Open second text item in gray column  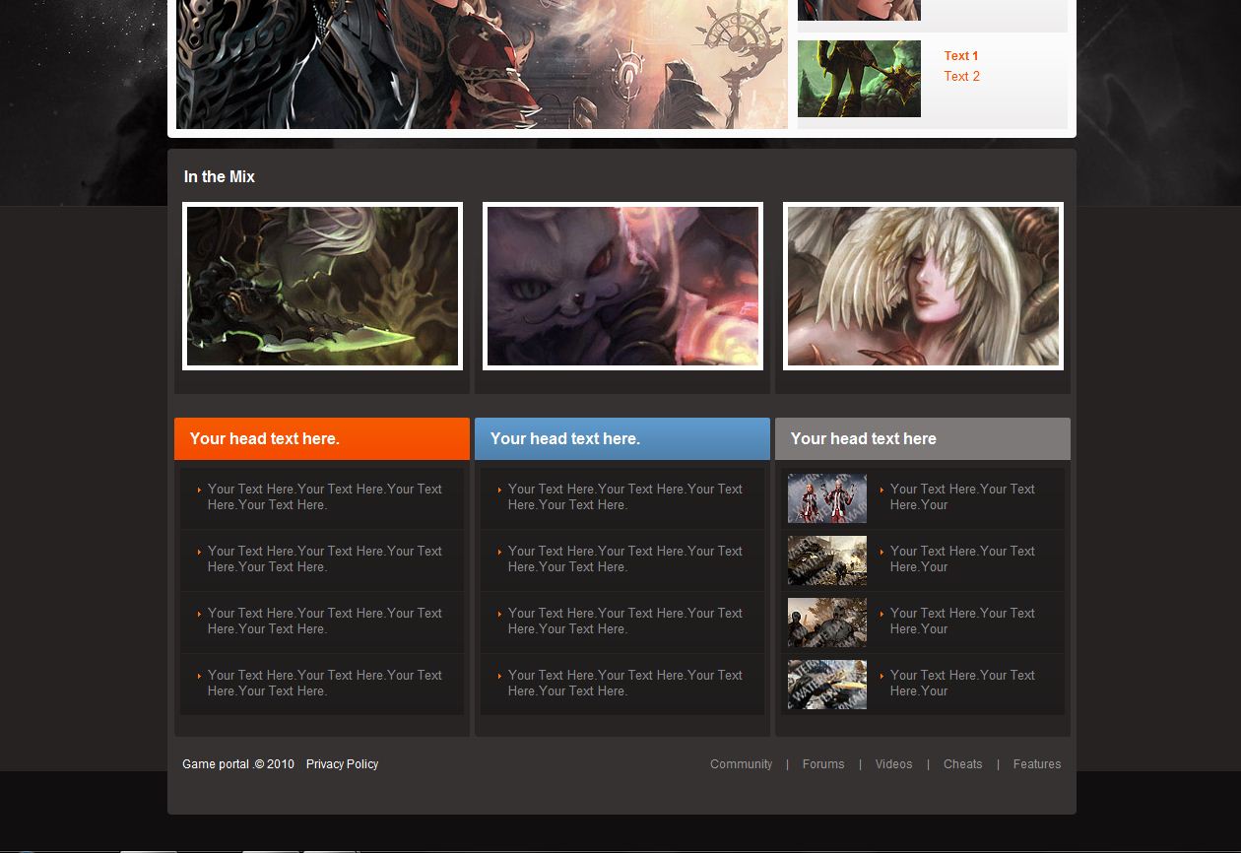point(962,558)
